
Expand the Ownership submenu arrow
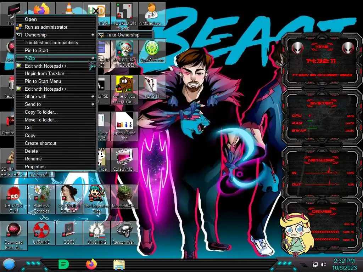coord(93,35)
